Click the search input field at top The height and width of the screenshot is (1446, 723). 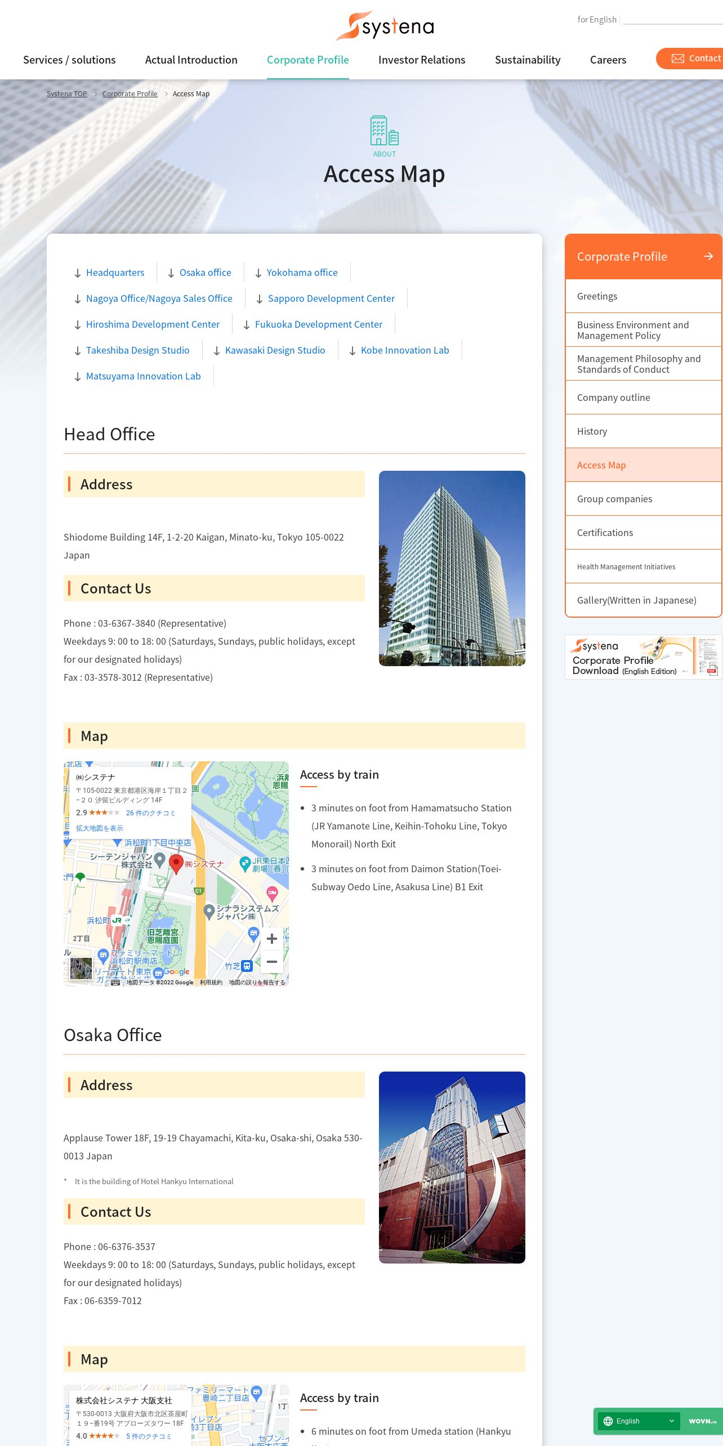[673, 19]
